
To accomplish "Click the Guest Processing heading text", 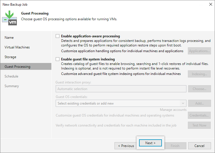I will point(35,13).
